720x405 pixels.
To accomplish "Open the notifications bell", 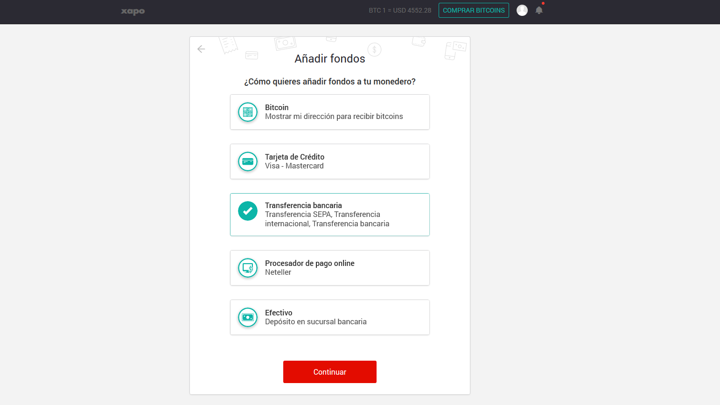I will point(539,10).
